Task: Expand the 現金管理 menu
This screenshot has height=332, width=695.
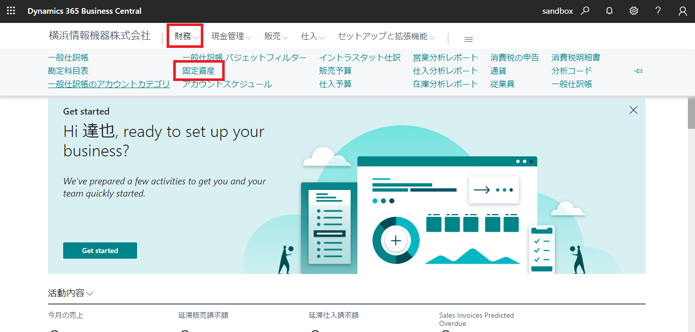Action: [x=231, y=37]
